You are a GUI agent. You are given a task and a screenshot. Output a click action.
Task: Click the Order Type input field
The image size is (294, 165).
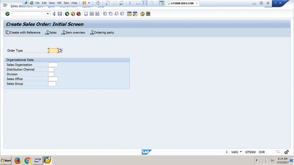coord(53,50)
